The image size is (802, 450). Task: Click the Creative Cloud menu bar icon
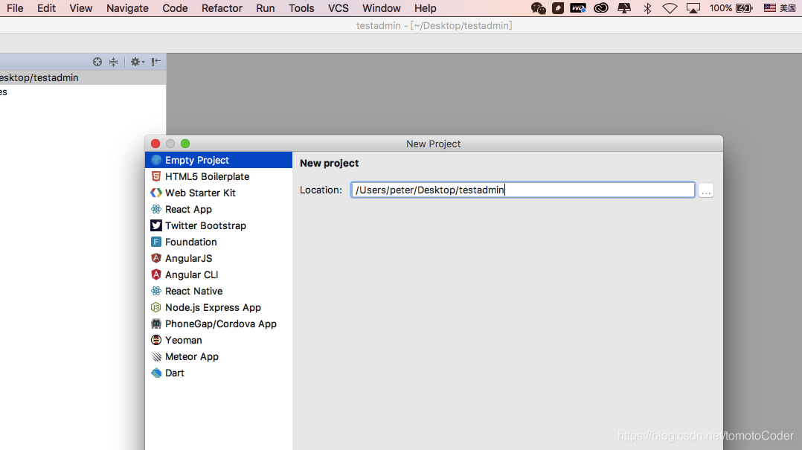pos(601,8)
